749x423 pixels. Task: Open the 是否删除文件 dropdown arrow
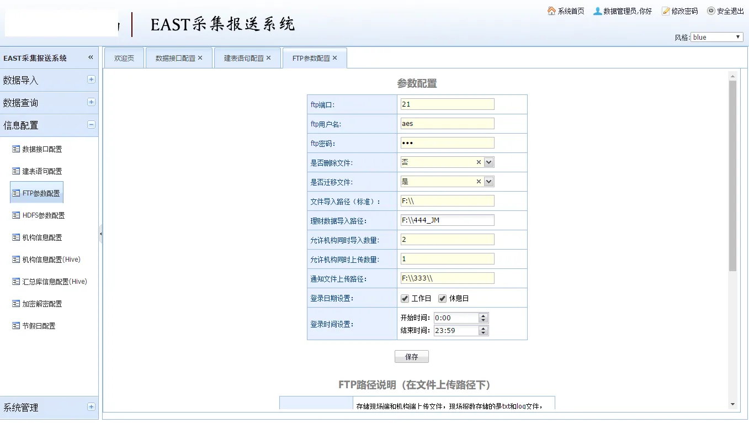488,162
